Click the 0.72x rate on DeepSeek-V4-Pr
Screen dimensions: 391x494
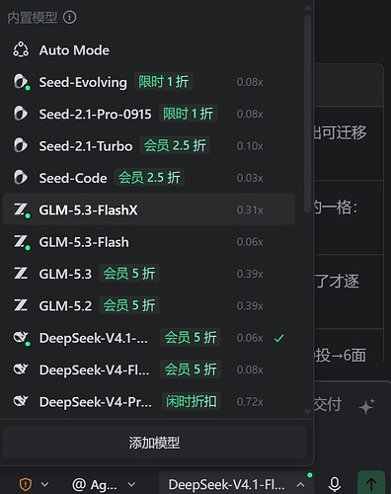point(250,402)
